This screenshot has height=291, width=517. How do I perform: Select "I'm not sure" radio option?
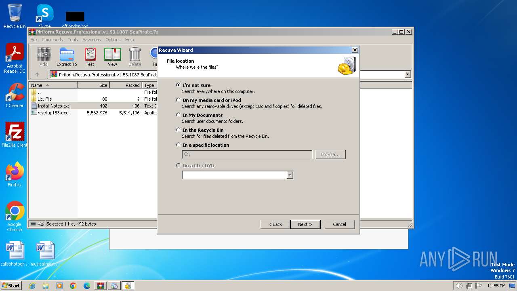pyautogui.click(x=179, y=85)
